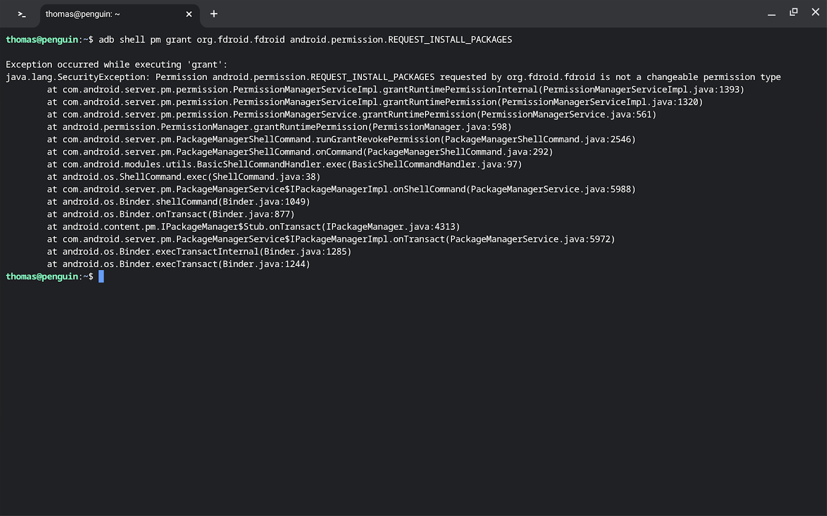Click the first thomas@penguin prompt label

[42, 40]
